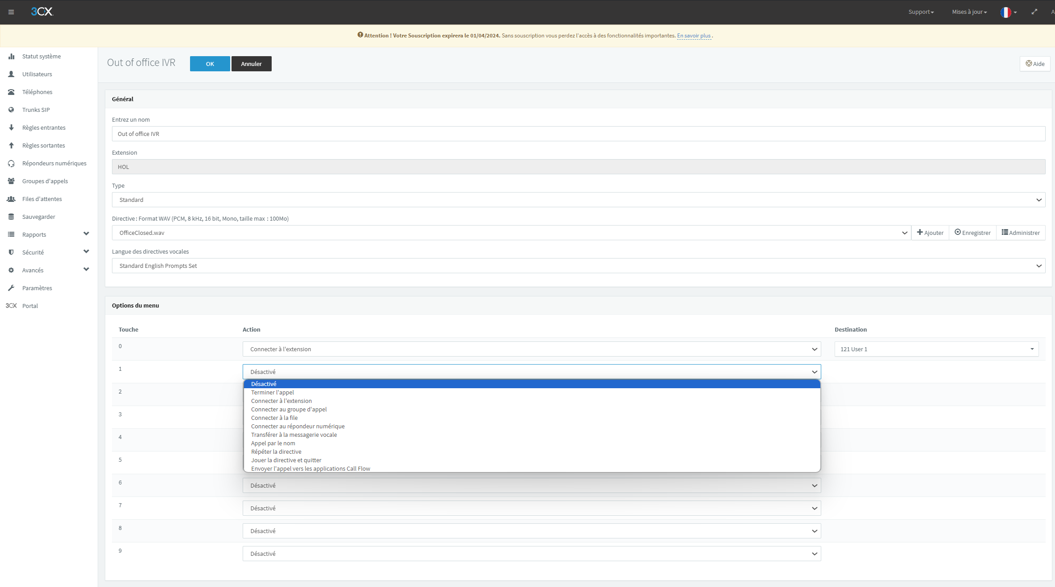Click the Groupes d'appels group icon
Screen dimensions: 1055x587
11,181
